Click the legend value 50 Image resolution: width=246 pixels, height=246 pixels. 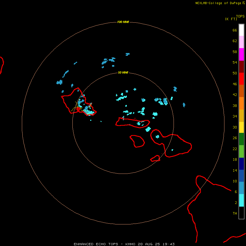tap(235, 73)
